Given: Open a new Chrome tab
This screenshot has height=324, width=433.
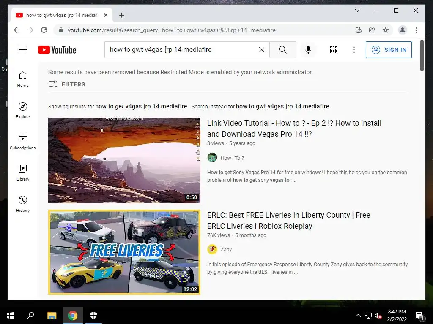Looking at the screenshot, I should (121, 15).
